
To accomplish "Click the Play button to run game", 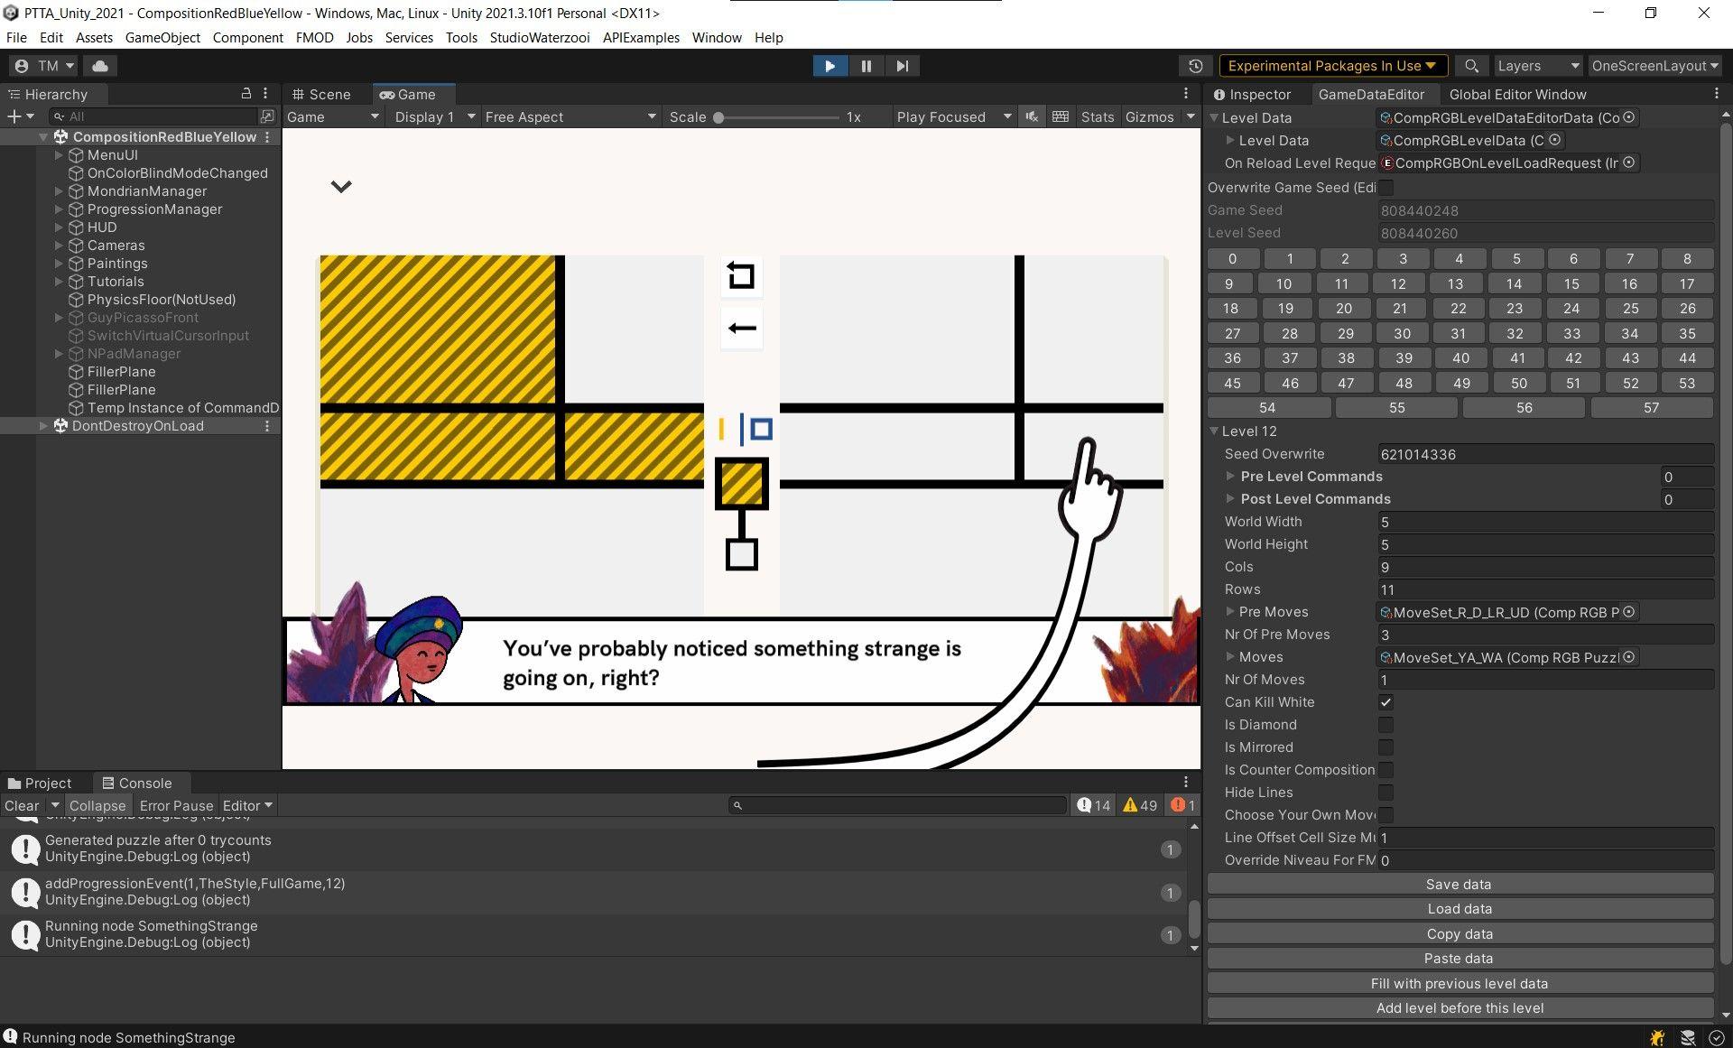I will [x=830, y=66].
